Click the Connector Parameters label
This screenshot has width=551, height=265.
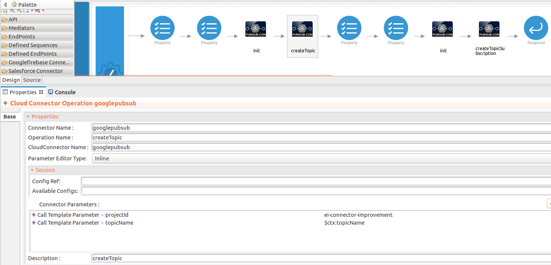click(x=69, y=204)
